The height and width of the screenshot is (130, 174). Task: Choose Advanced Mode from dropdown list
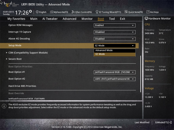115,50
